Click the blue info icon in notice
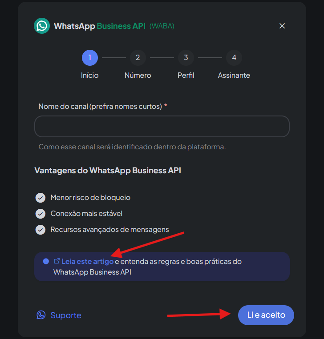 46,261
